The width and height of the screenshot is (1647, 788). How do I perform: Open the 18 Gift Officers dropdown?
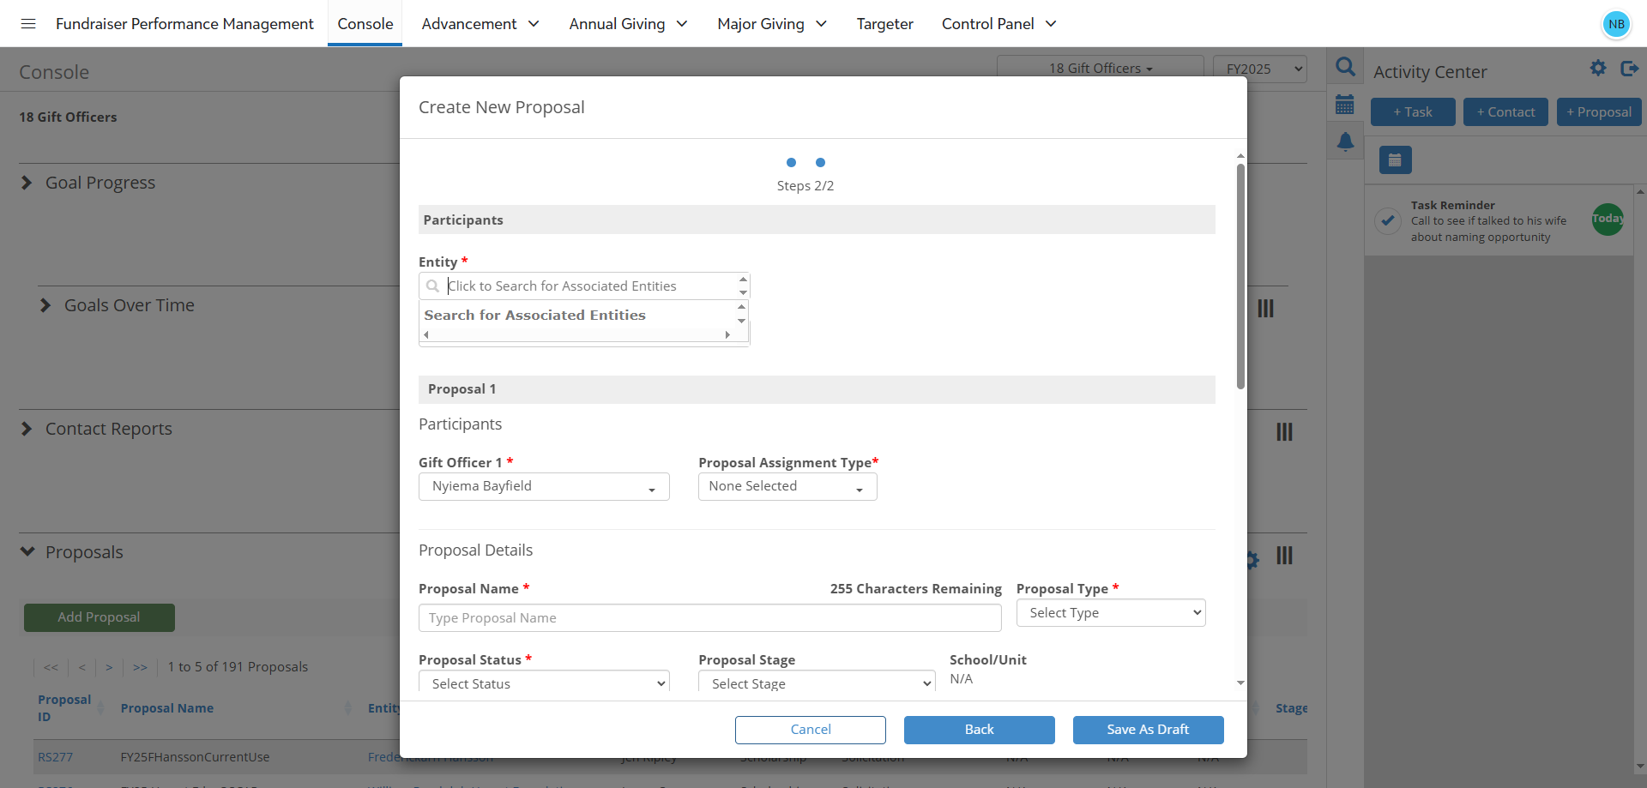[x=1101, y=68]
